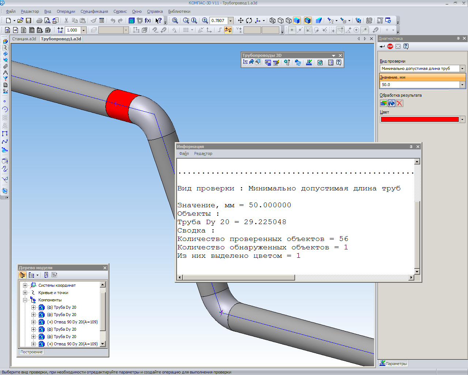The image size is (468, 375).
Task: Click the Print preview toolbar icon
Action: tap(47, 21)
